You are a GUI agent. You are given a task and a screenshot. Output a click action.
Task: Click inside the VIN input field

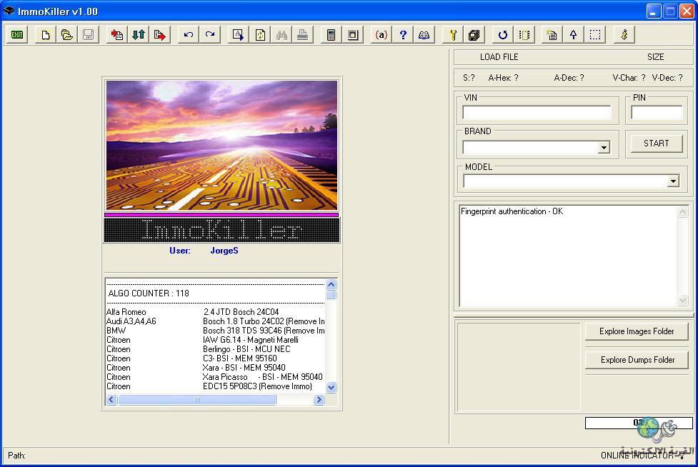point(537,113)
